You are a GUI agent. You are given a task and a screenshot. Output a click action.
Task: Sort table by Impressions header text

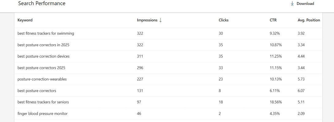[147, 20]
